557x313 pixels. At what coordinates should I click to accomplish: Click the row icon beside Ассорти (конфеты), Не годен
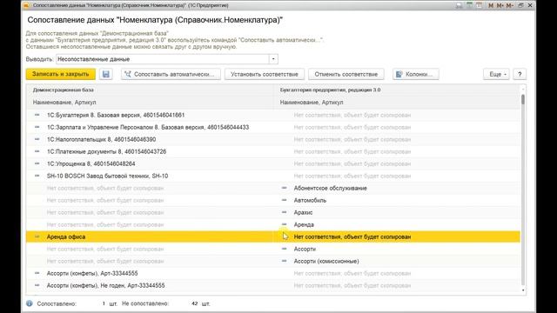(x=37, y=285)
